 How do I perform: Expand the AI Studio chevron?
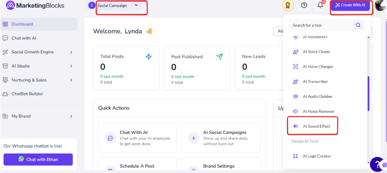tap(71, 66)
